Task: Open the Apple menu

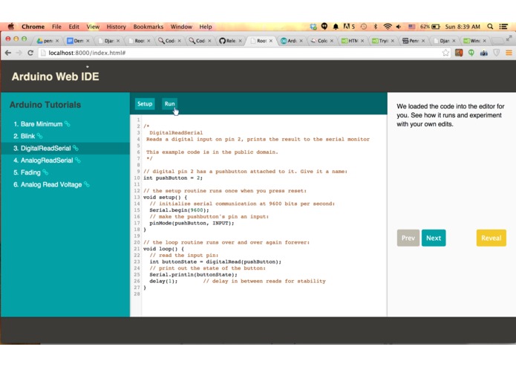Action: pyautogui.click(x=11, y=26)
